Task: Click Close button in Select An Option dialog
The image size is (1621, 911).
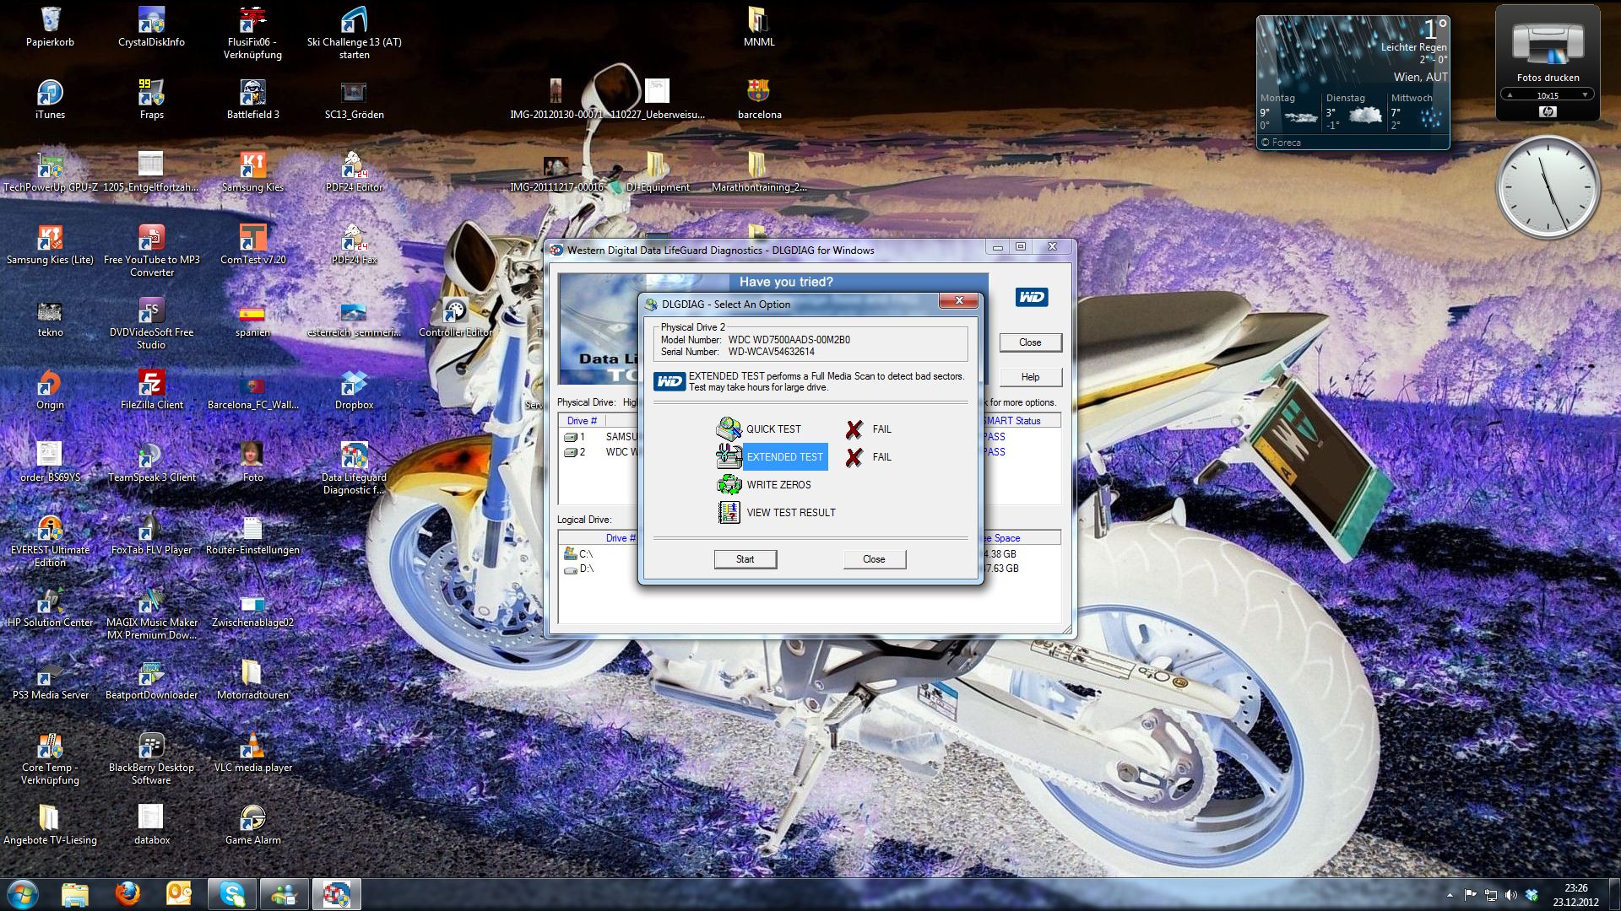Action: 874,559
